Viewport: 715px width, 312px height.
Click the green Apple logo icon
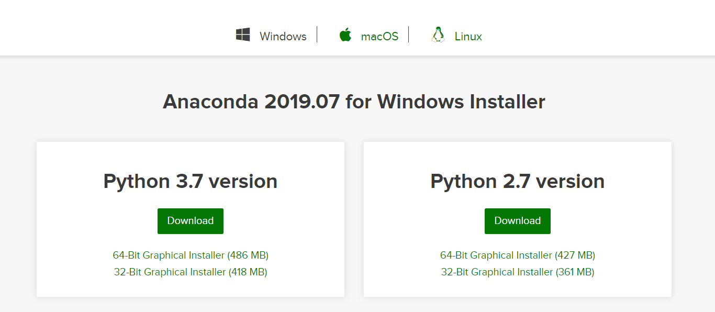click(345, 36)
